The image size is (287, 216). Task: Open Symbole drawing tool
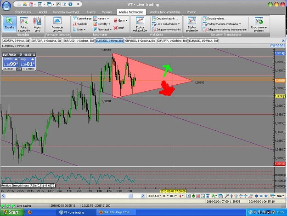(x=80, y=24)
